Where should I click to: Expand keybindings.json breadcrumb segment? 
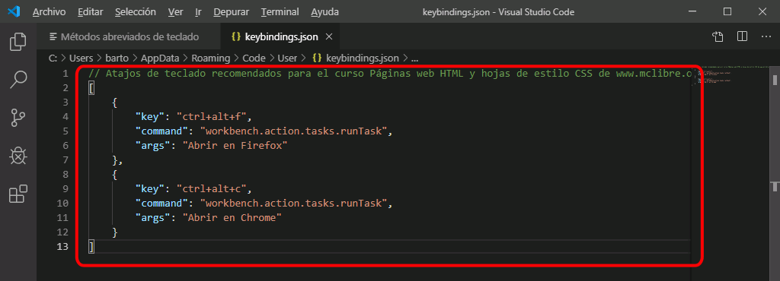(x=356, y=58)
